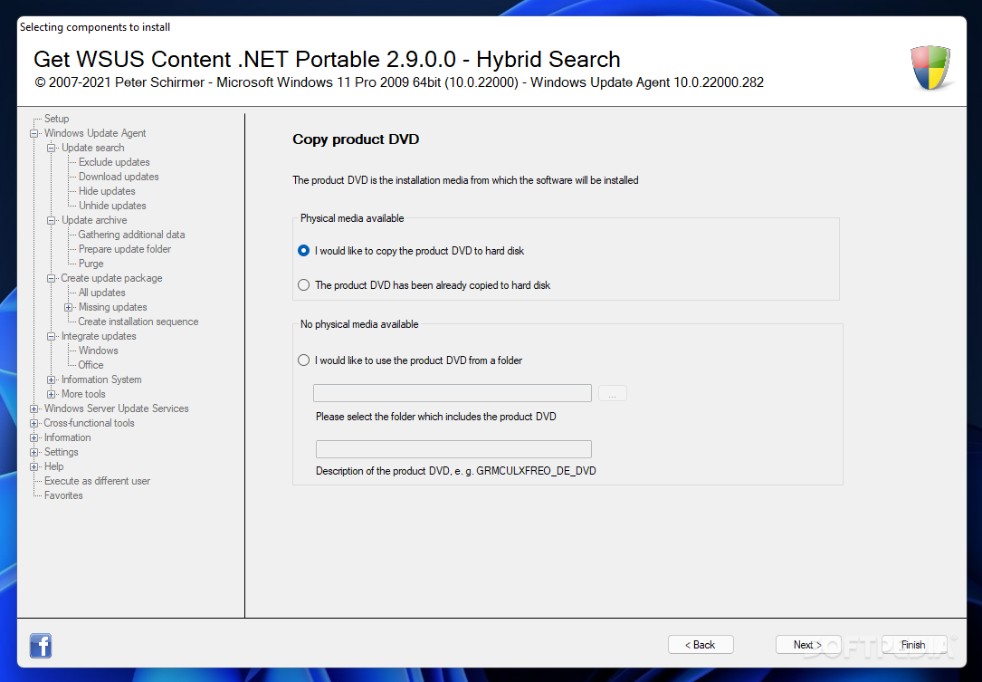Viewport: 982px width, 682px height.
Task: Focus the product DVD description field
Action: 453,449
